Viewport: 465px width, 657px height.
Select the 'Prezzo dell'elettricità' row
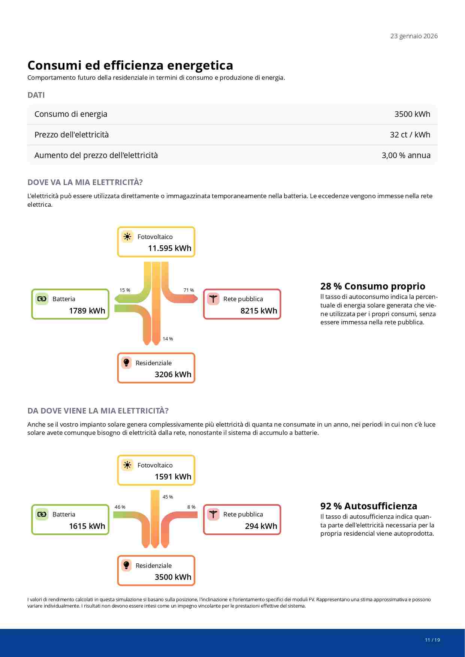[232, 135]
